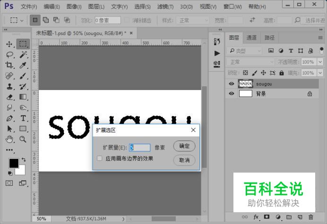Click the foreground black color swatch
Screen dimensions: 327x224
14,163
